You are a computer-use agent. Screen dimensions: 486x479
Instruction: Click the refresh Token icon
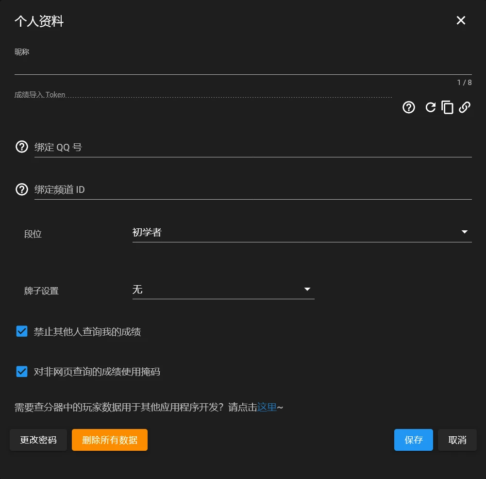[x=430, y=107]
